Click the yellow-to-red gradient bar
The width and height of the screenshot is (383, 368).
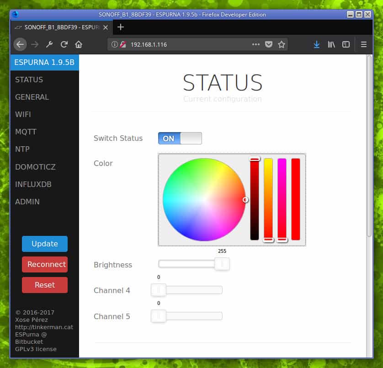click(x=268, y=199)
